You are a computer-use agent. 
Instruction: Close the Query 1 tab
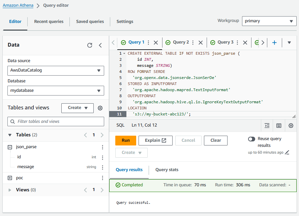(x=156, y=43)
